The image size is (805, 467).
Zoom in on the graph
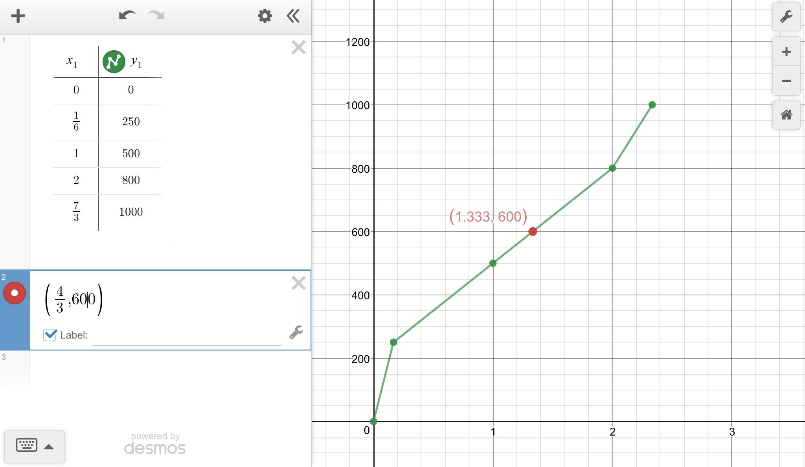tap(786, 51)
